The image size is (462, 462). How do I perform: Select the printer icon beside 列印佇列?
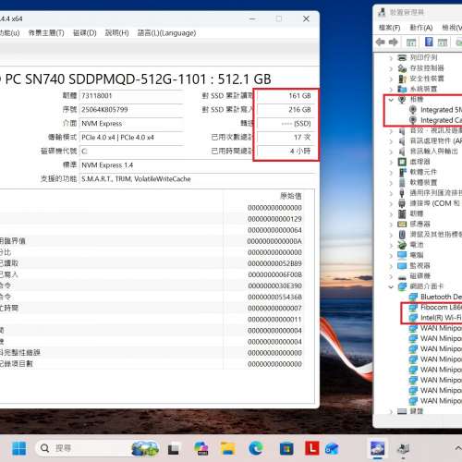[x=402, y=57]
